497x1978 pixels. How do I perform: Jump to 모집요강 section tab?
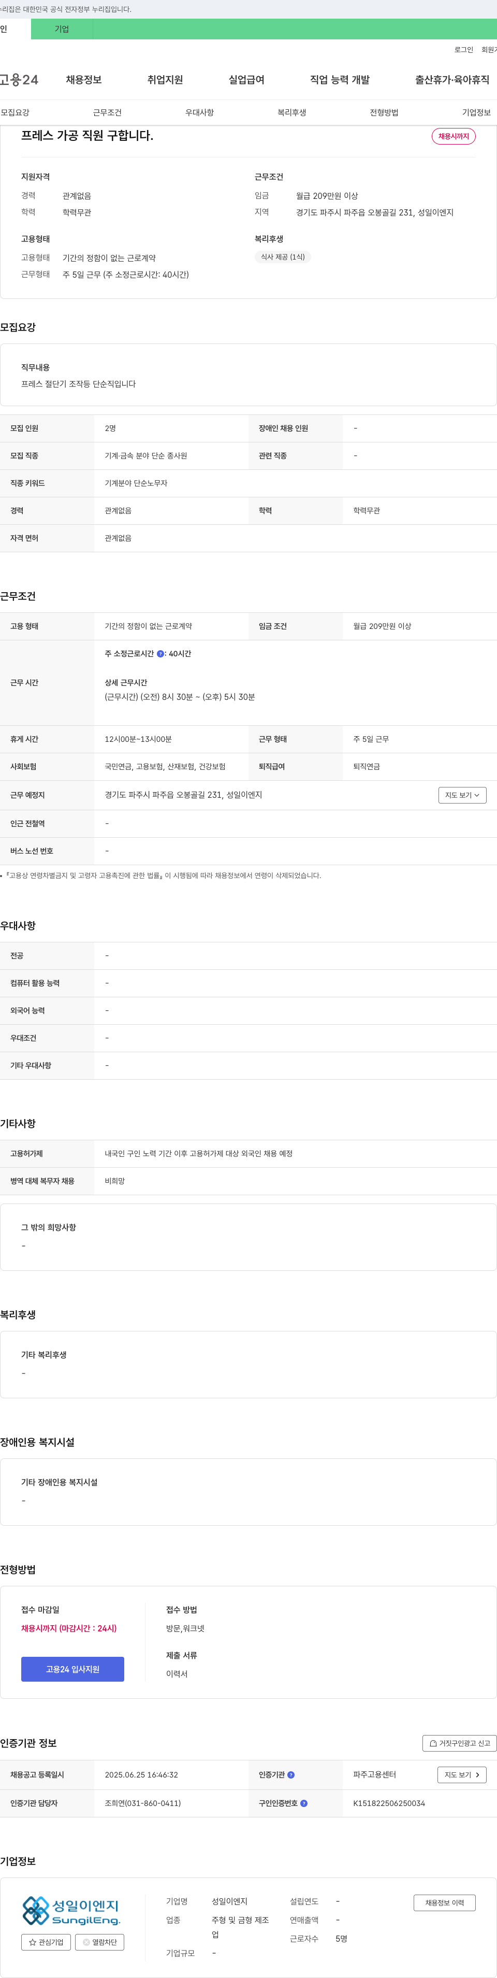(x=16, y=112)
